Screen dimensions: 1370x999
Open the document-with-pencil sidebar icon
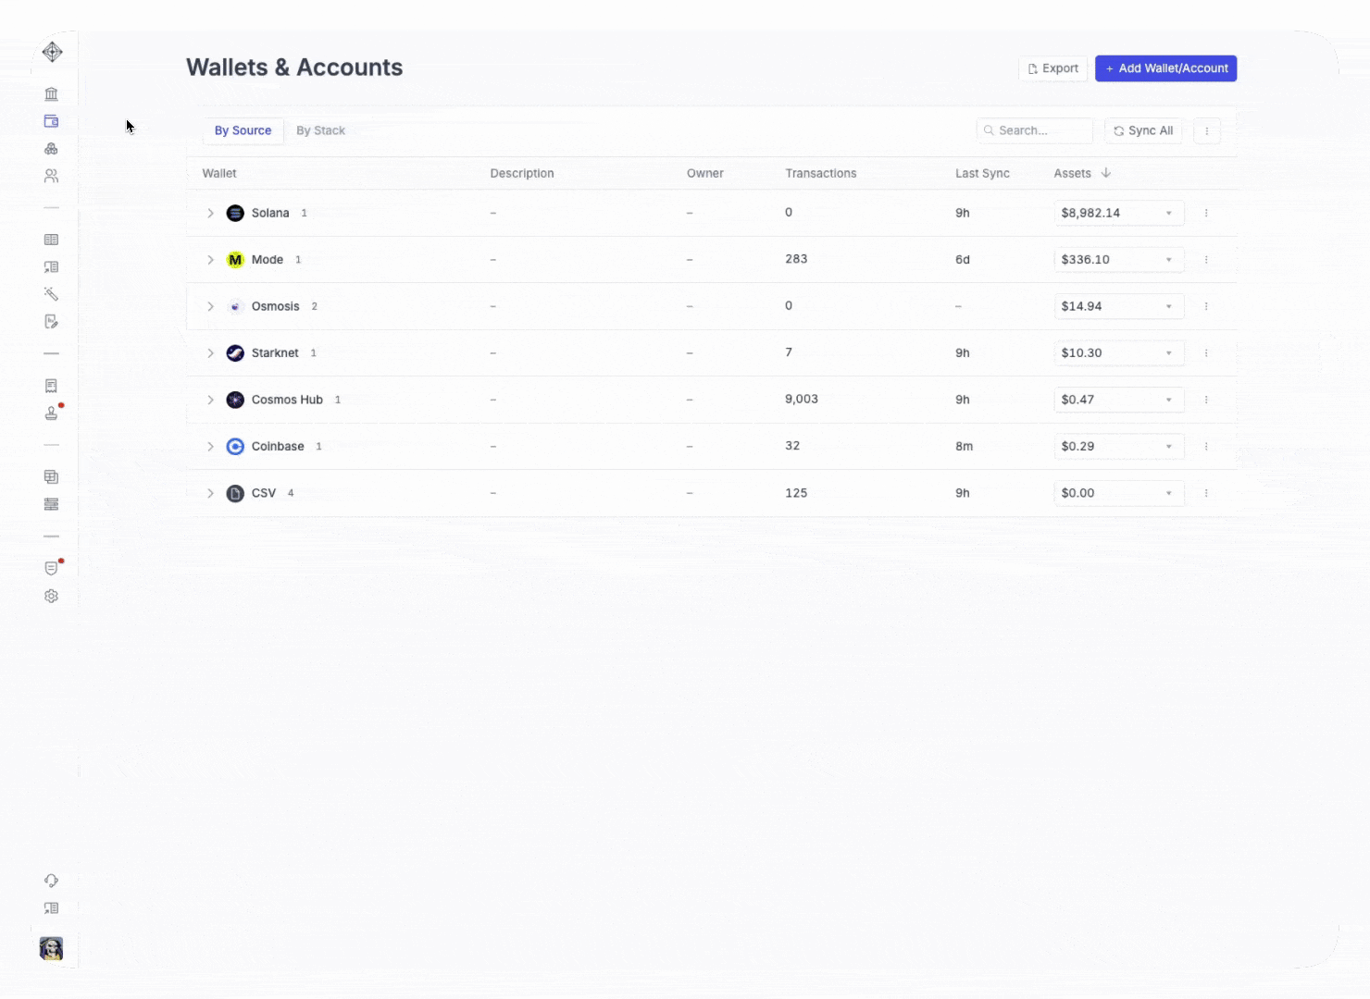51,322
